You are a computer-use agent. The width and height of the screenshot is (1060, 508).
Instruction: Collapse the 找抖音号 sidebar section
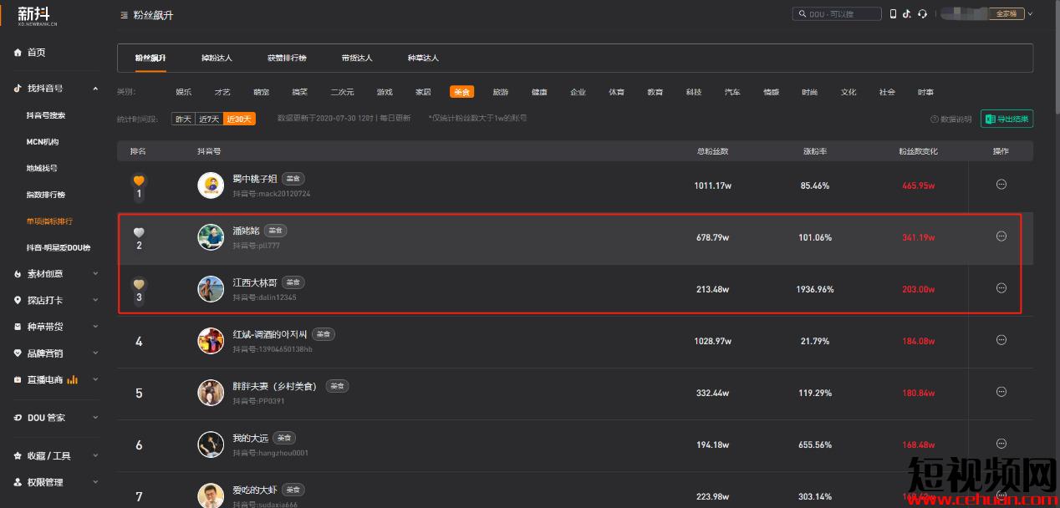pyautogui.click(x=95, y=89)
